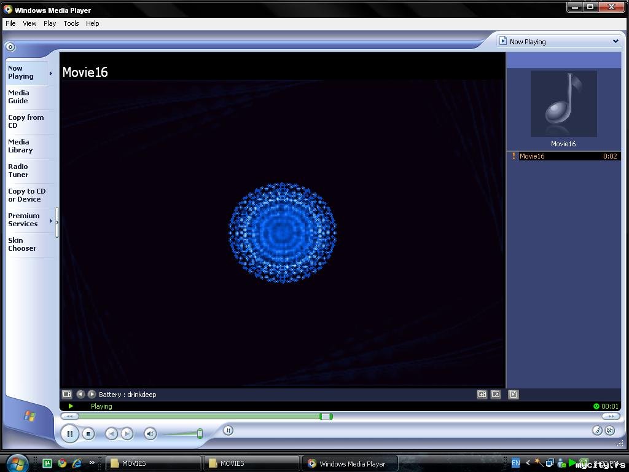Switch to skin mode
The height and width of the screenshot is (472, 629).
[x=610, y=430]
